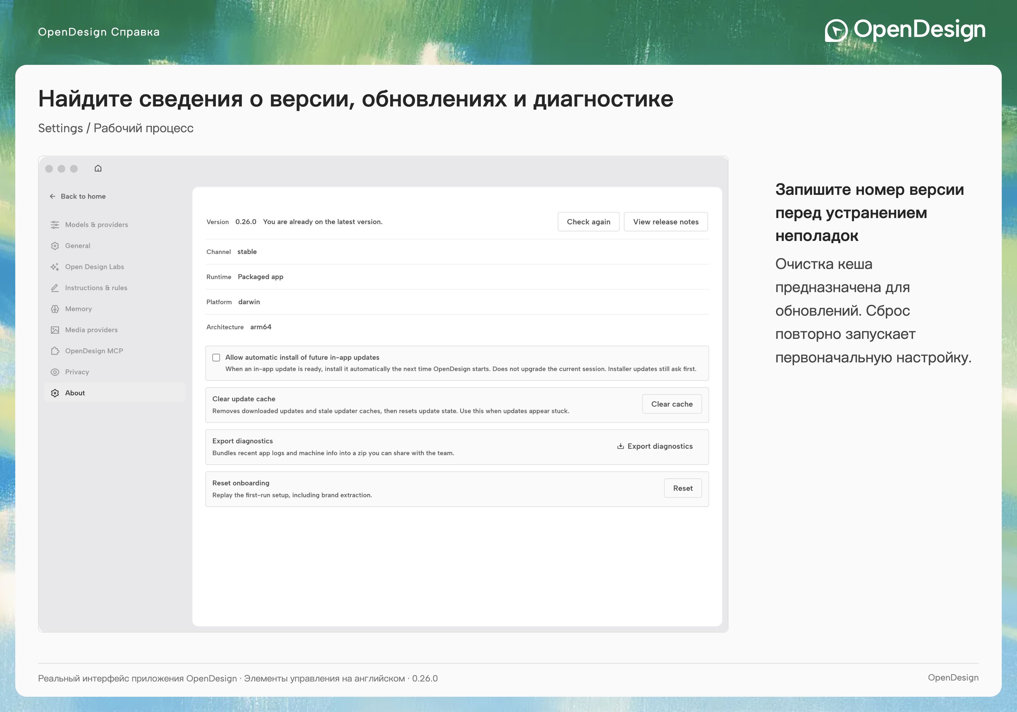Screen dimensions: 1017x712
Task: Click 'You are already on the latest version' text
Action: 323,222
